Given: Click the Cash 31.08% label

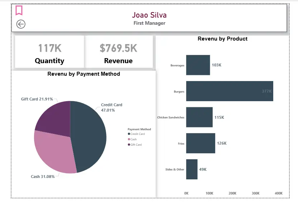Looking at the screenshot, I should tap(43, 177).
